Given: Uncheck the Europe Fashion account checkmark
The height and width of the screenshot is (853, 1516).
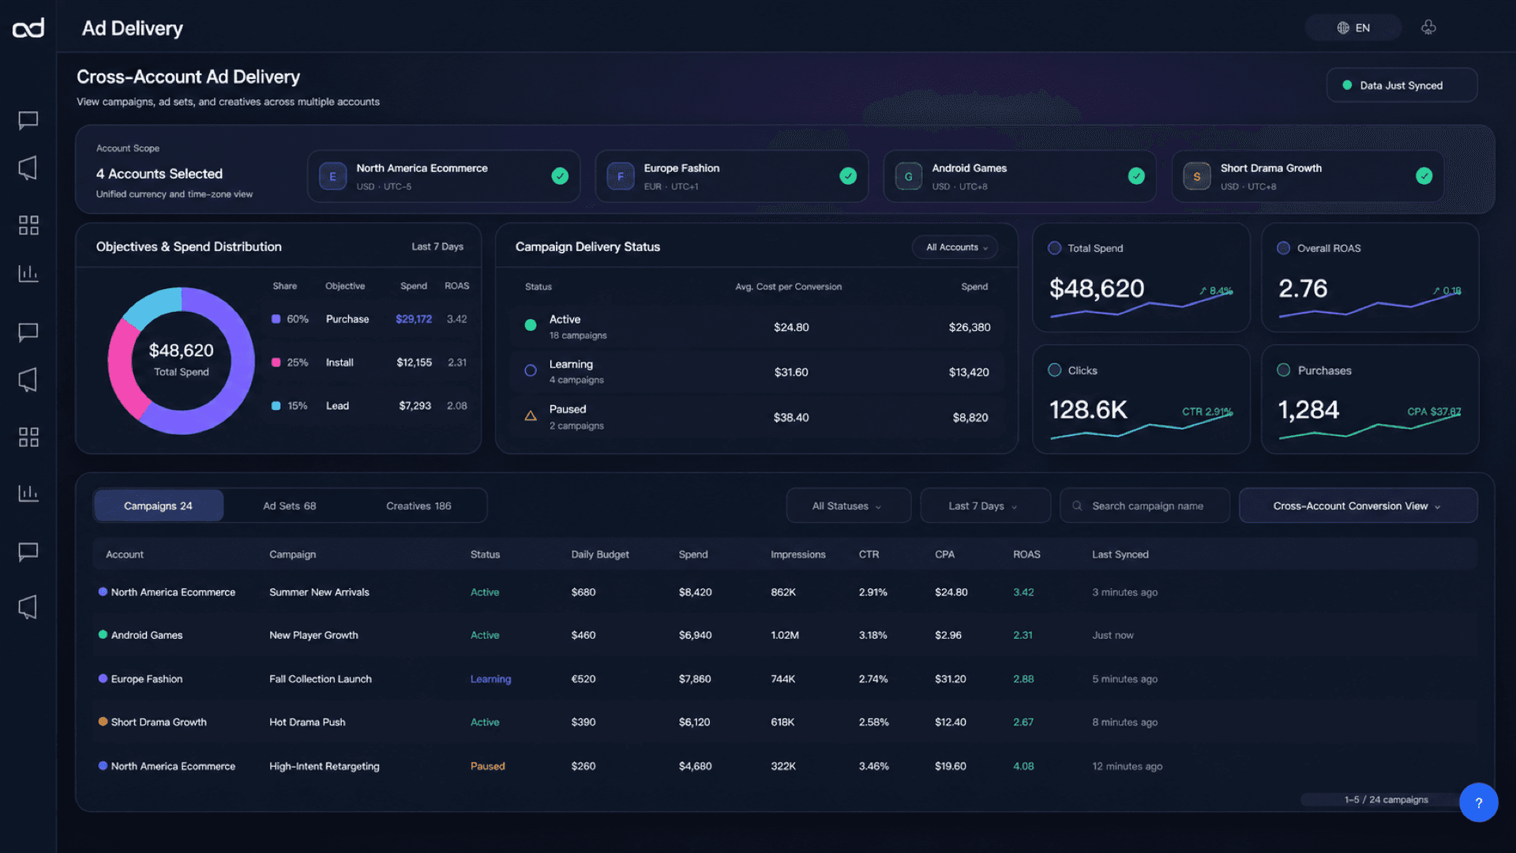Looking at the screenshot, I should point(848,176).
